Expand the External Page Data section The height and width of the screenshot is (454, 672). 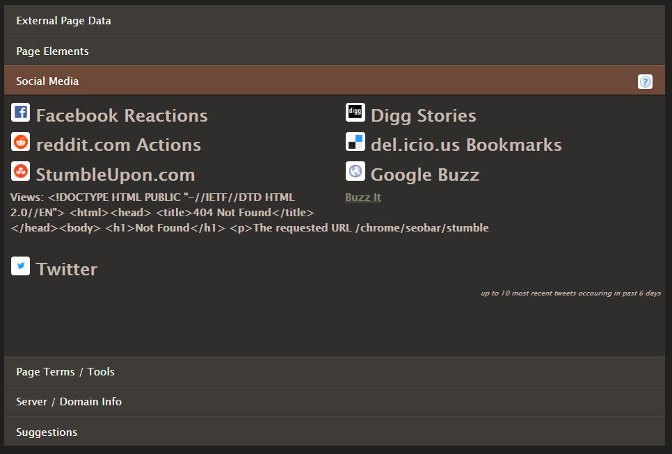[x=63, y=21]
